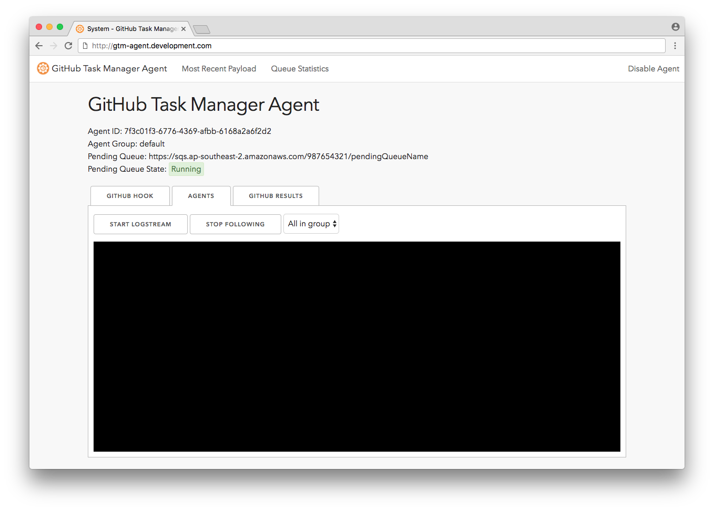Click START LOGSTREAM

coord(140,224)
